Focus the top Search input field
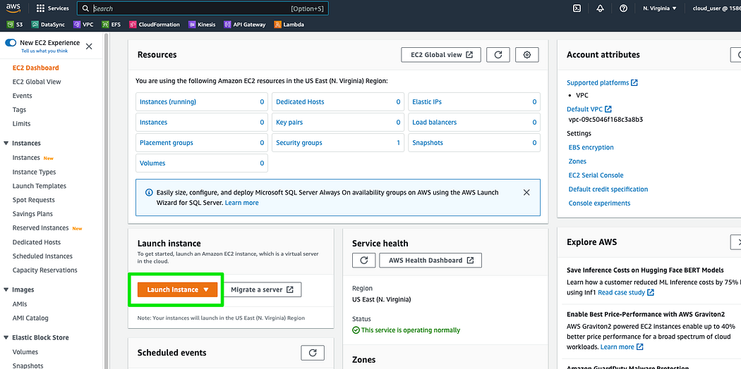The image size is (741, 369). point(203,8)
